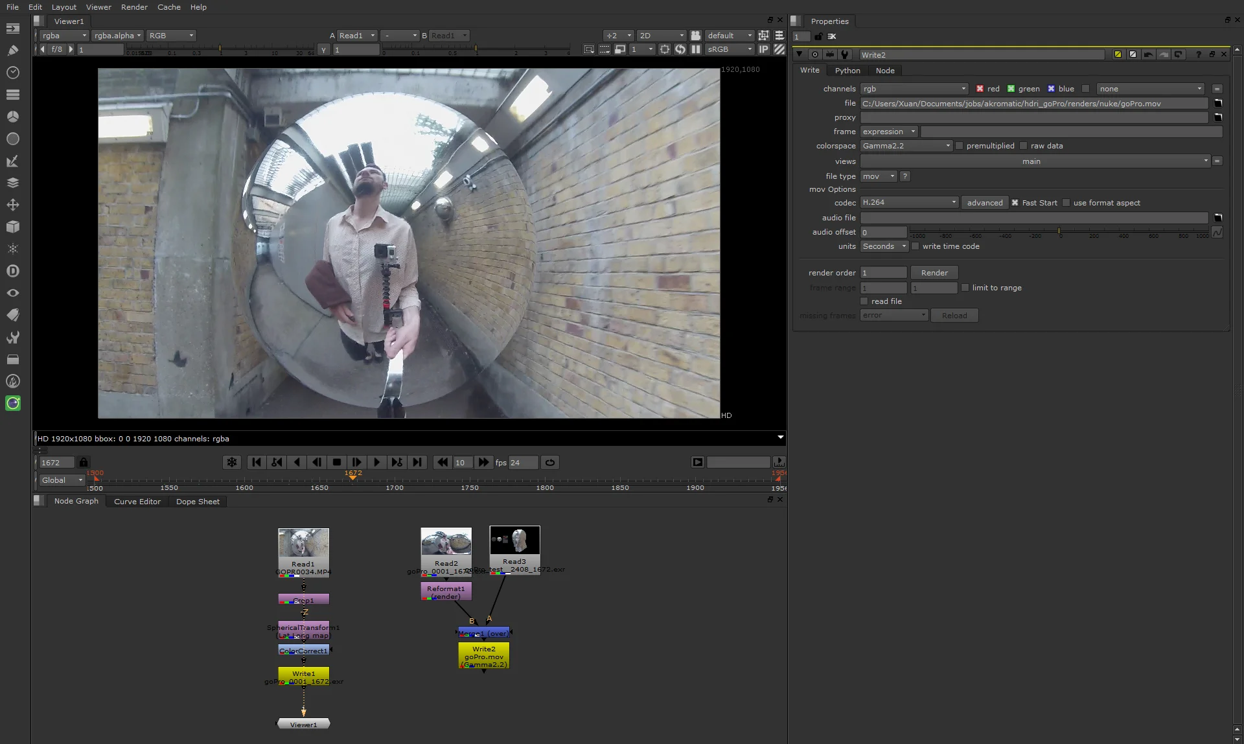
Task: Open the file type mov dropdown
Action: click(x=878, y=176)
